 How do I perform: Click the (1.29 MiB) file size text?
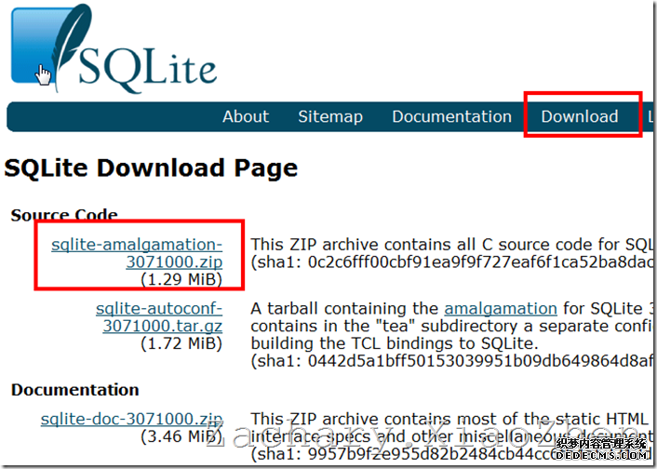[181, 278]
